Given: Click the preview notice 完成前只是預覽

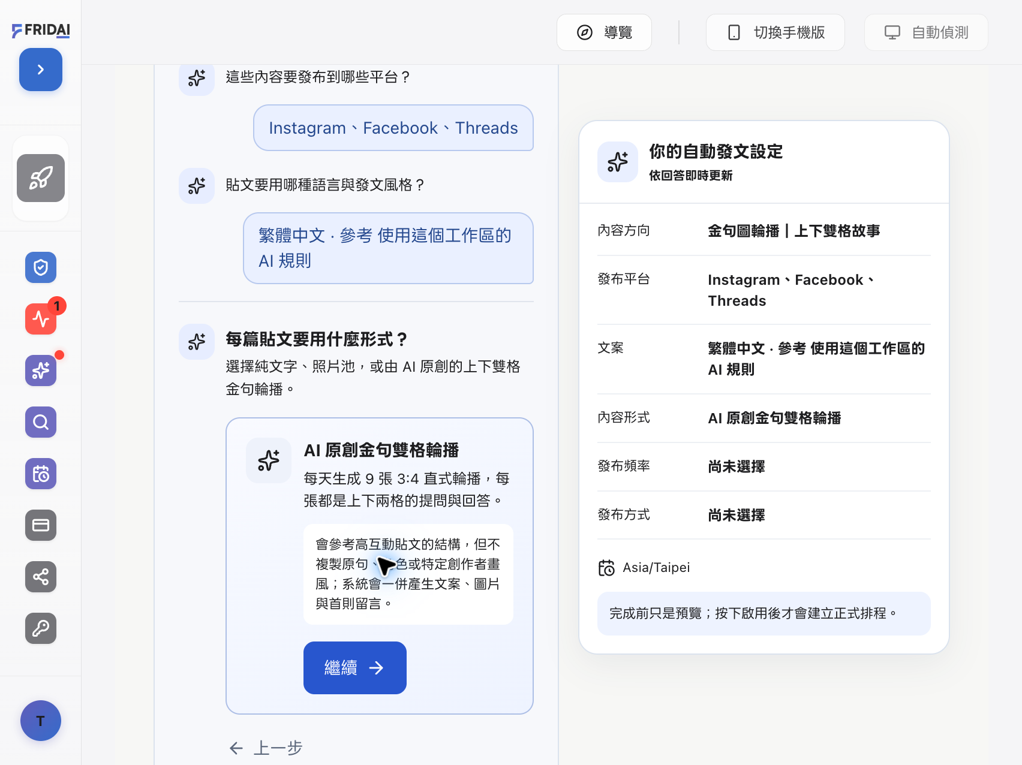Looking at the screenshot, I should [764, 613].
